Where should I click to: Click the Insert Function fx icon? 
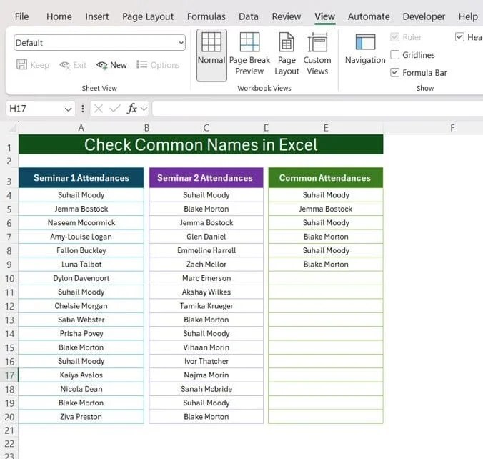(x=132, y=109)
